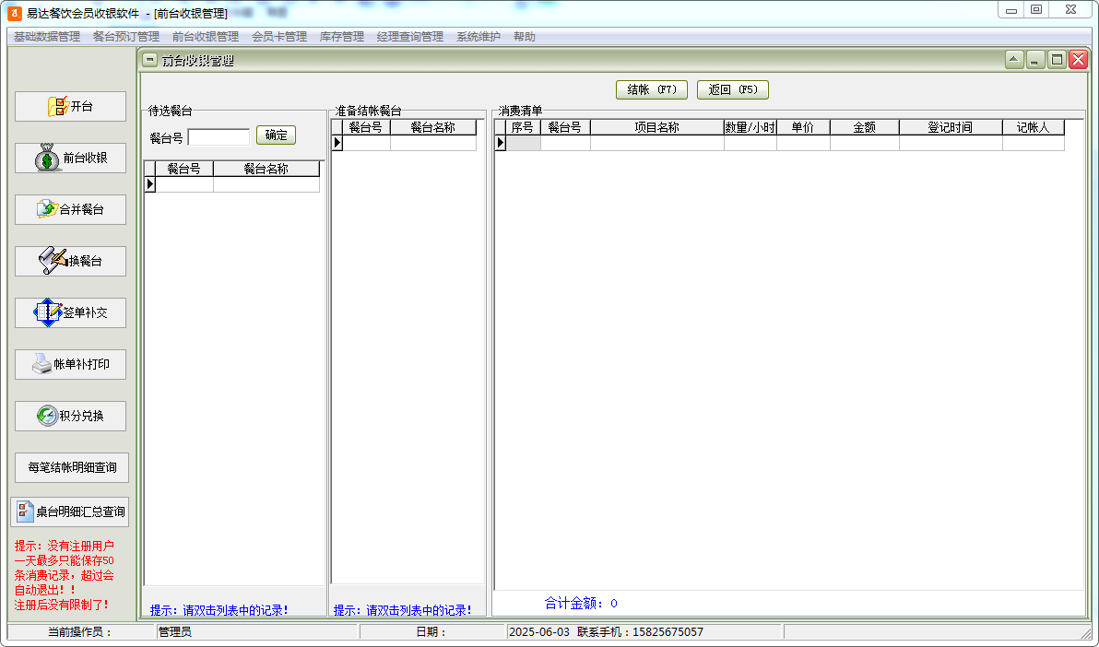The image size is (1099, 647).
Task: Confirm table number with 确定 button
Action: [276, 135]
